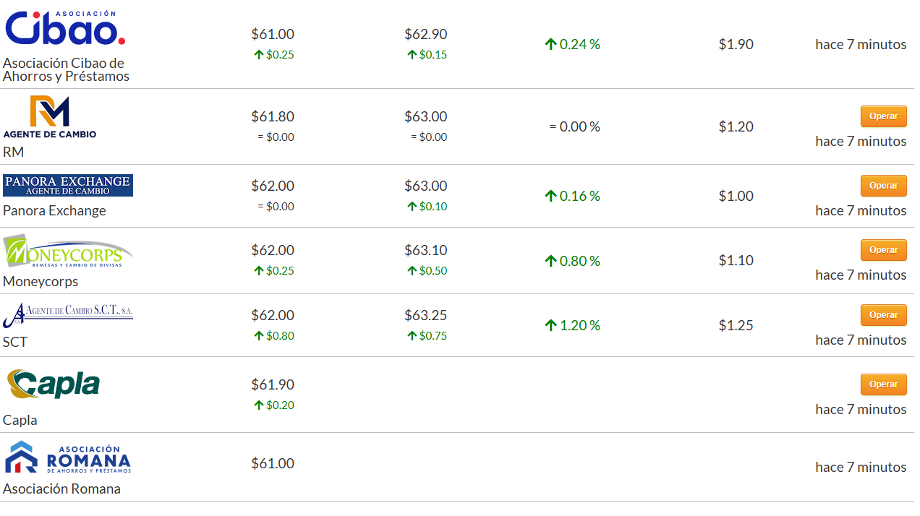920x516 pixels.
Task: Click the Asociación Romana name text
Action: coord(61,489)
